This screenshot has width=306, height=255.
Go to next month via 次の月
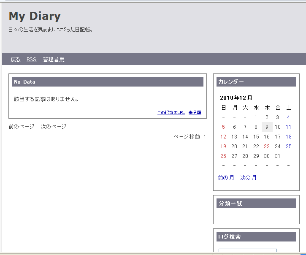point(248,178)
